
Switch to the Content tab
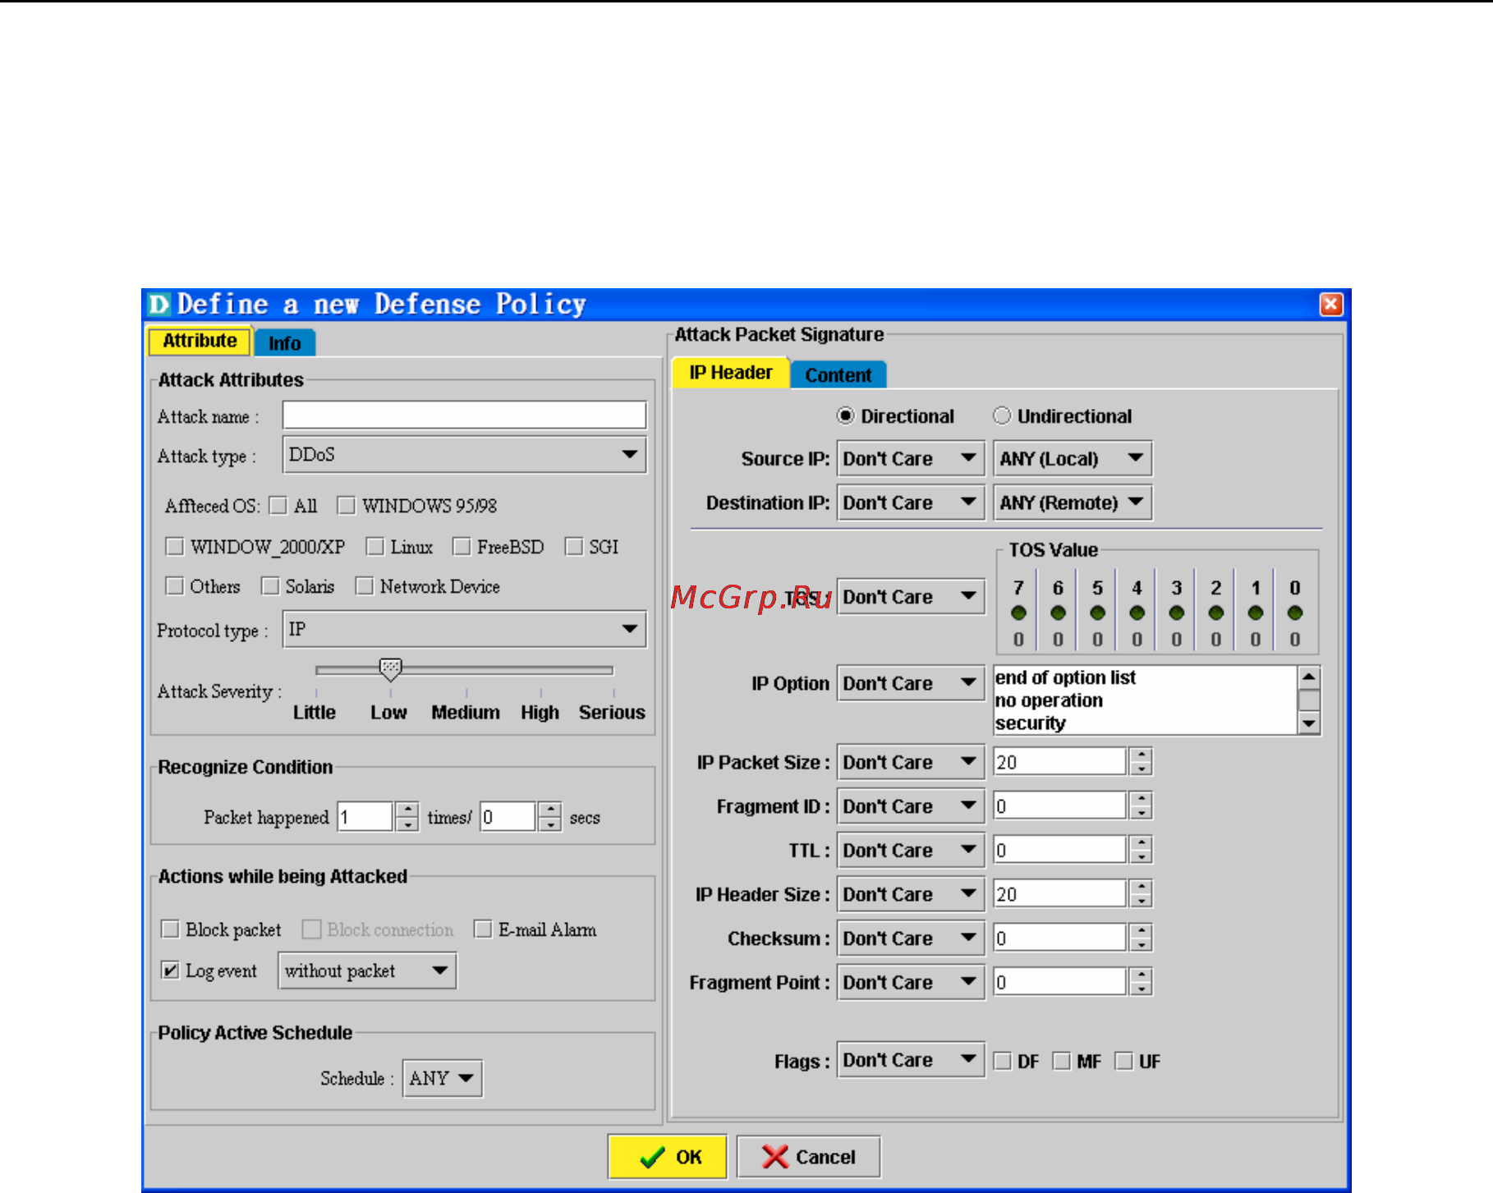[x=838, y=375]
